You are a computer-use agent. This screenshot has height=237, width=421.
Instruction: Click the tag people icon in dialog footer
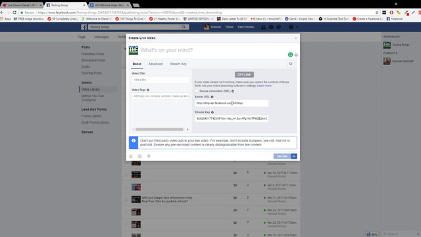tap(131, 156)
